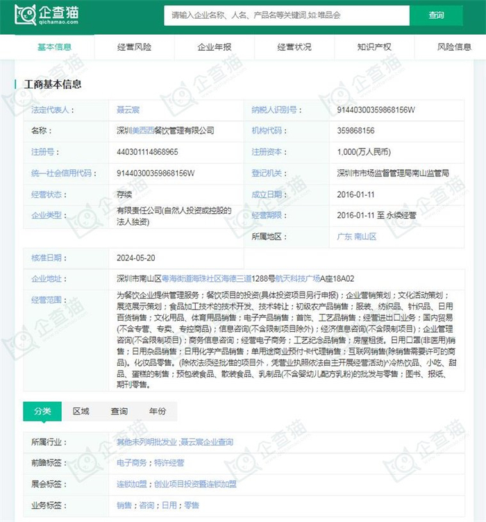Select the taxpayer ID 91440300359868156W text
Image resolution: width=486 pixels, height=522 pixels.
pyautogui.click(x=376, y=110)
